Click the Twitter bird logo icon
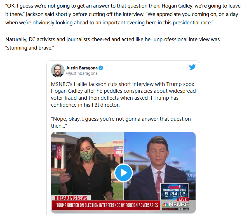Viewport: 242px width, 215px height. coord(192,67)
